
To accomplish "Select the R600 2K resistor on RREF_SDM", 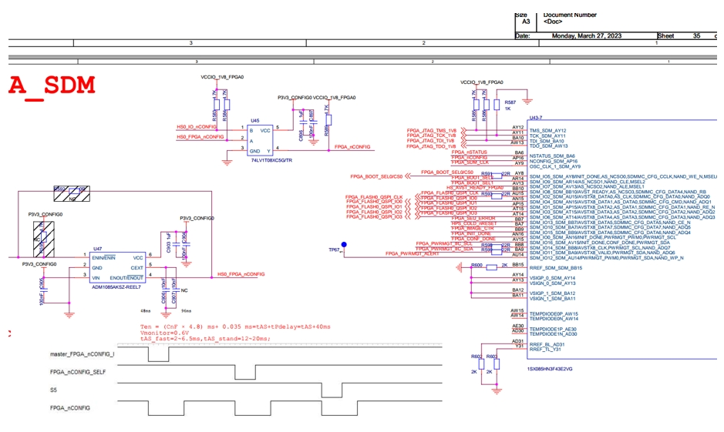I will [492, 267].
